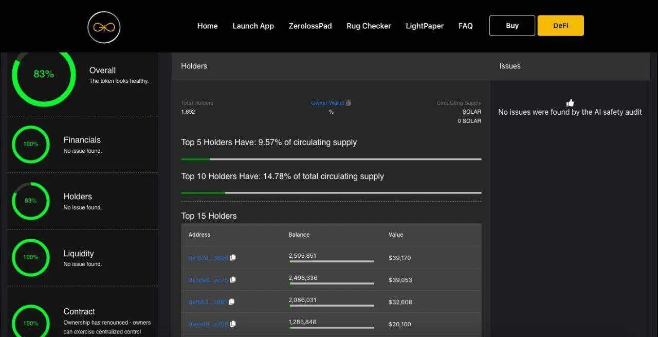The image size is (658, 337).
Task: Click the balance bar under 2,505,851
Action: coord(332,261)
